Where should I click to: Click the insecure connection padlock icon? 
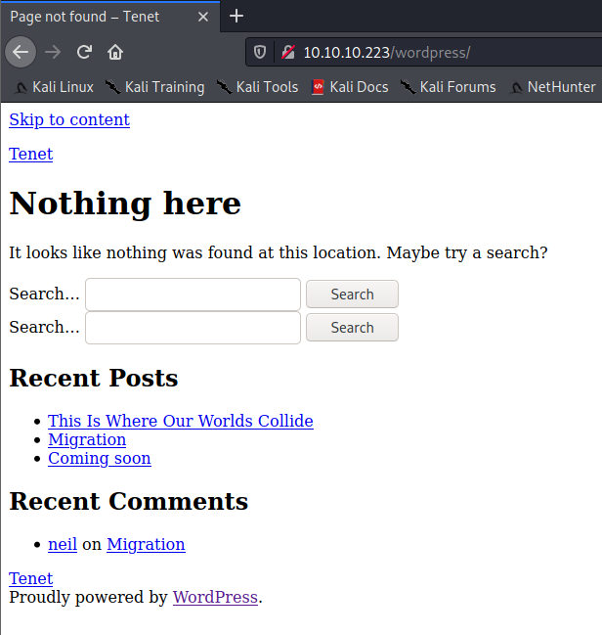288,52
